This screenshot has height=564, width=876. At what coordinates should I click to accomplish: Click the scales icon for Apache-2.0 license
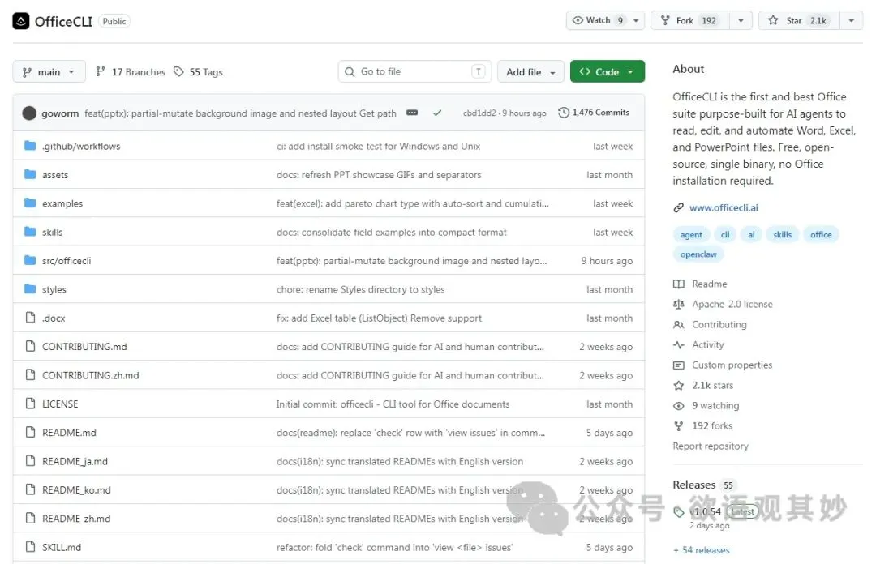(x=678, y=305)
